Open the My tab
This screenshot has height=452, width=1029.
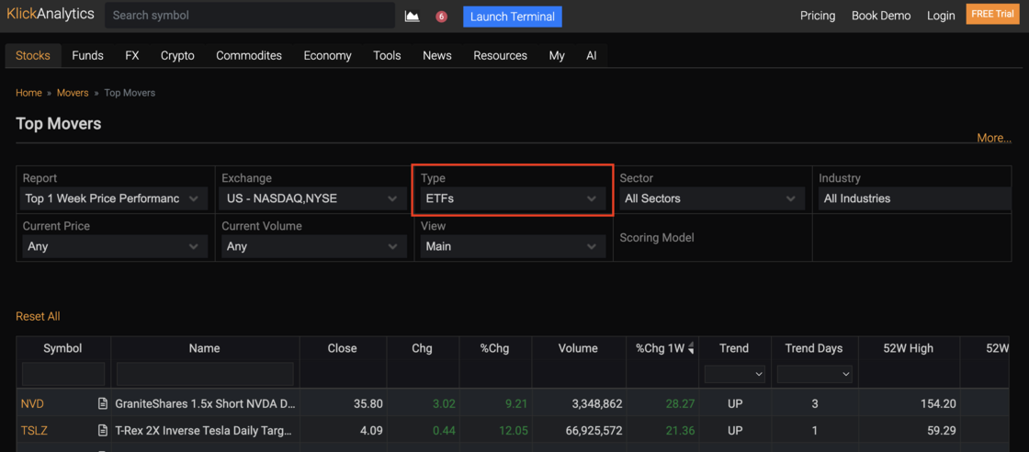coord(557,56)
